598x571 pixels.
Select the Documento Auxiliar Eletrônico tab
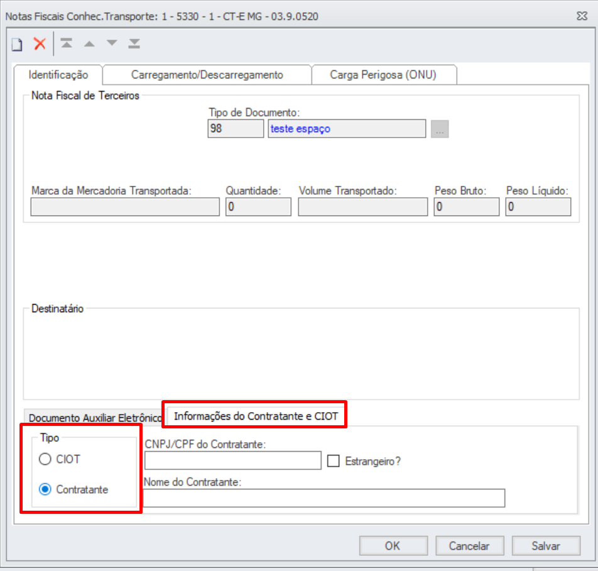click(94, 417)
